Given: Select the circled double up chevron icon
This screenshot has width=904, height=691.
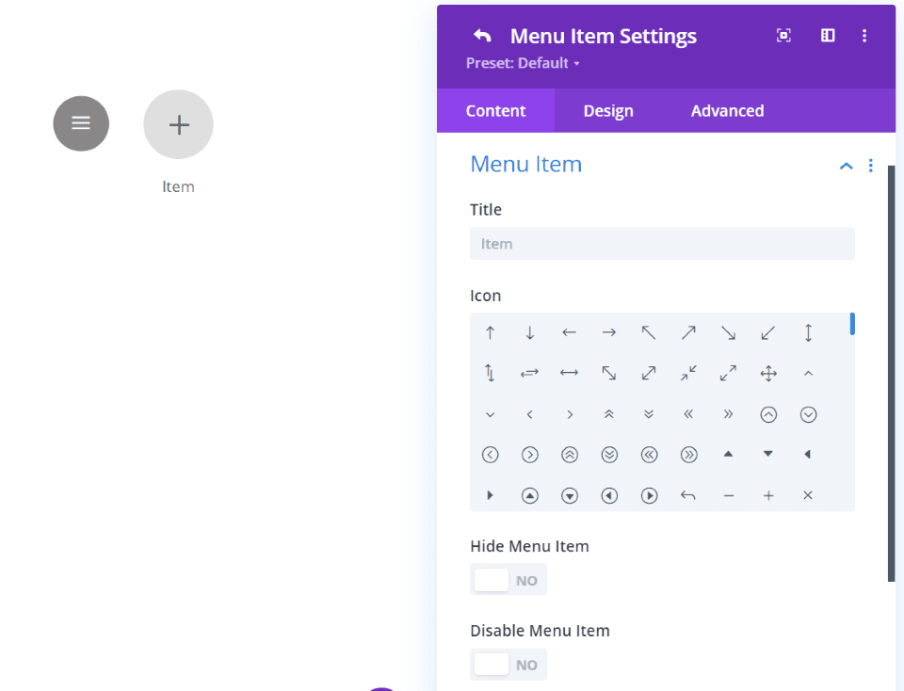Looking at the screenshot, I should (570, 455).
